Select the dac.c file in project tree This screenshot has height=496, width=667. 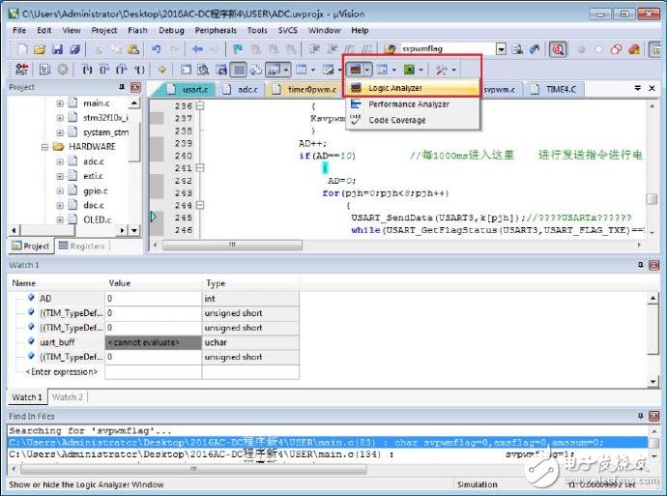[x=94, y=206]
